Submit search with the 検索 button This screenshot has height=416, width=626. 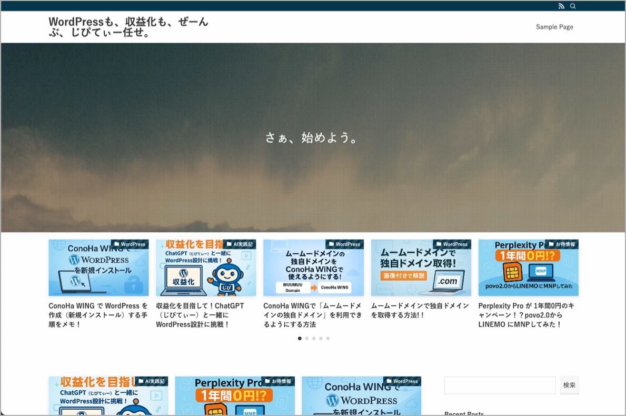[569, 385]
